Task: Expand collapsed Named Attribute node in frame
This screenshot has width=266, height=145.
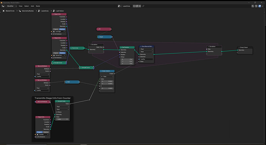Action: coord(37,102)
